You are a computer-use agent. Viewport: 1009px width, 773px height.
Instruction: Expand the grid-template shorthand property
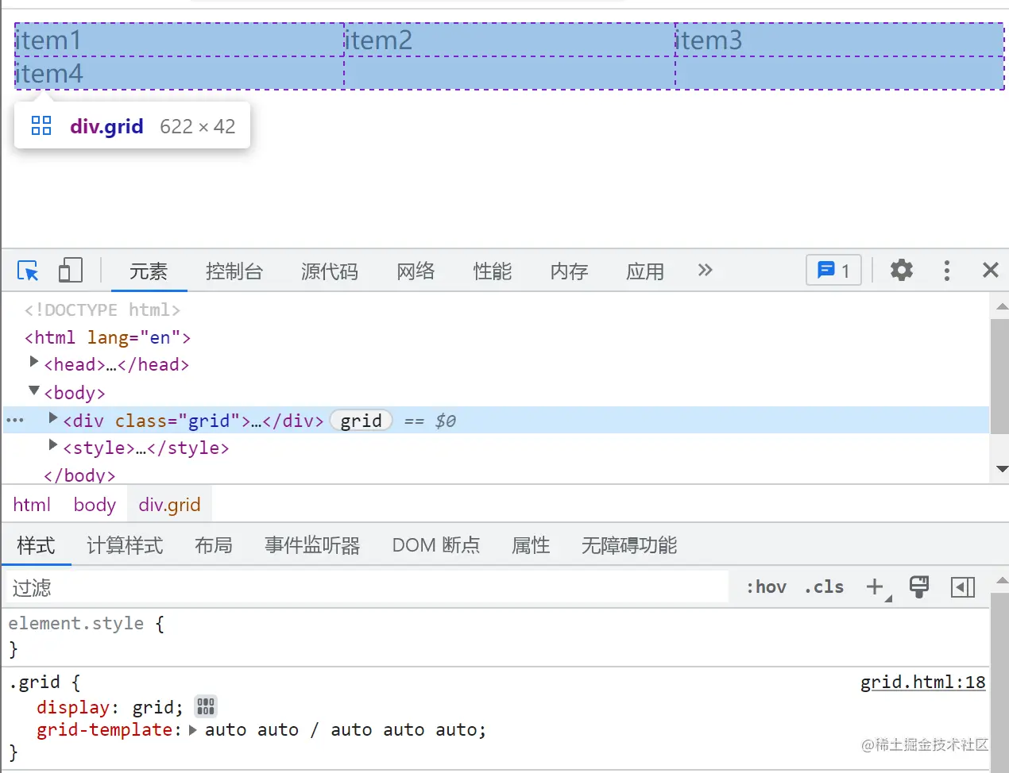[193, 730]
